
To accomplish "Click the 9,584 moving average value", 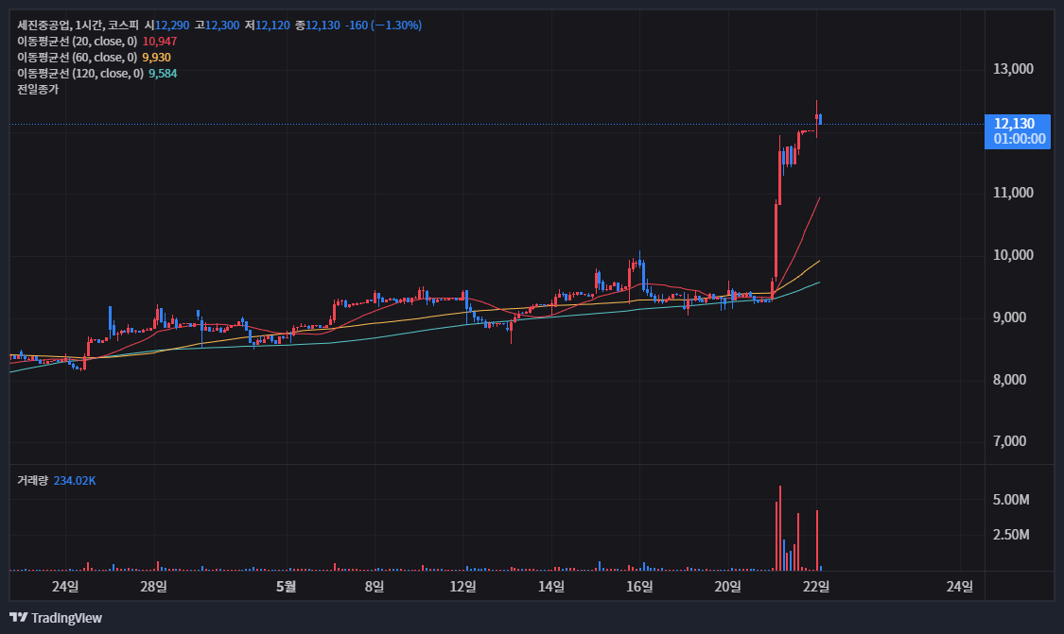I will [163, 74].
